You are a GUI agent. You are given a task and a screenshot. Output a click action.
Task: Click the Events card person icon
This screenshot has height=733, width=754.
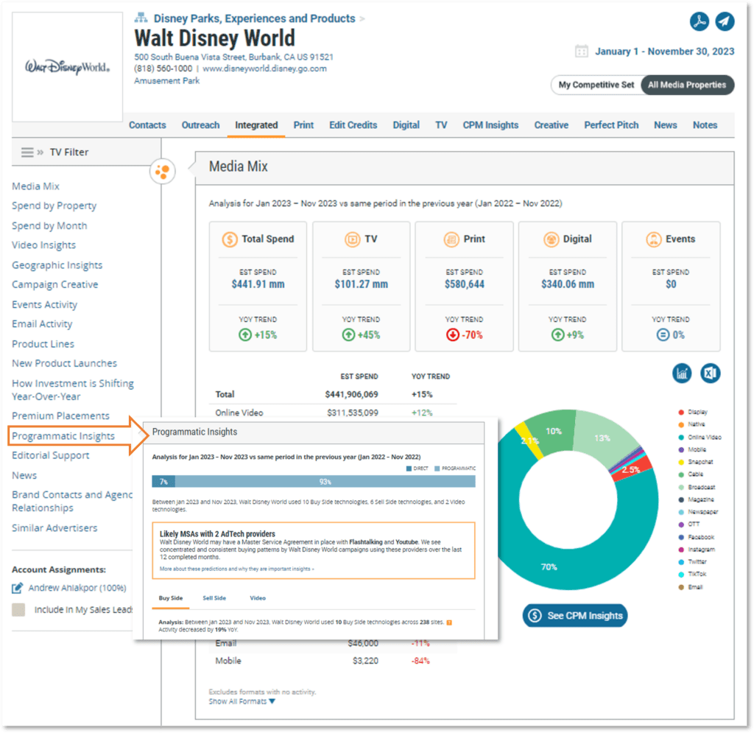click(x=654, y=239)
